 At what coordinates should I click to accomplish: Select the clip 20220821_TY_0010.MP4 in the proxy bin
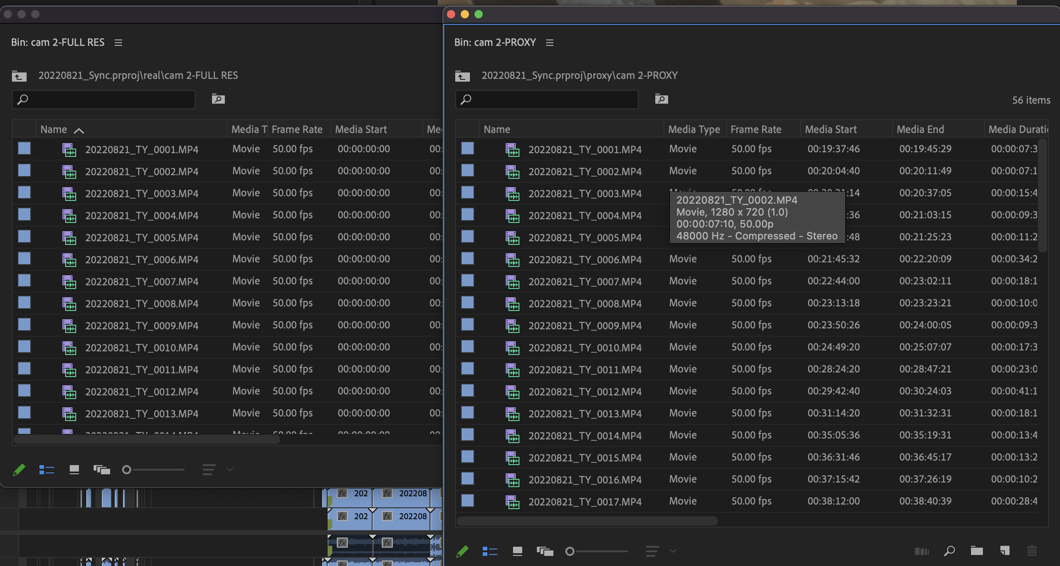click(586, 347)
